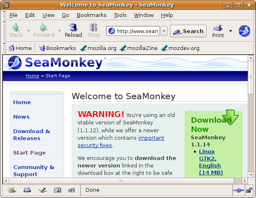
Task: Open IRC Chat icon in status bar
Action: coord(71,191)
